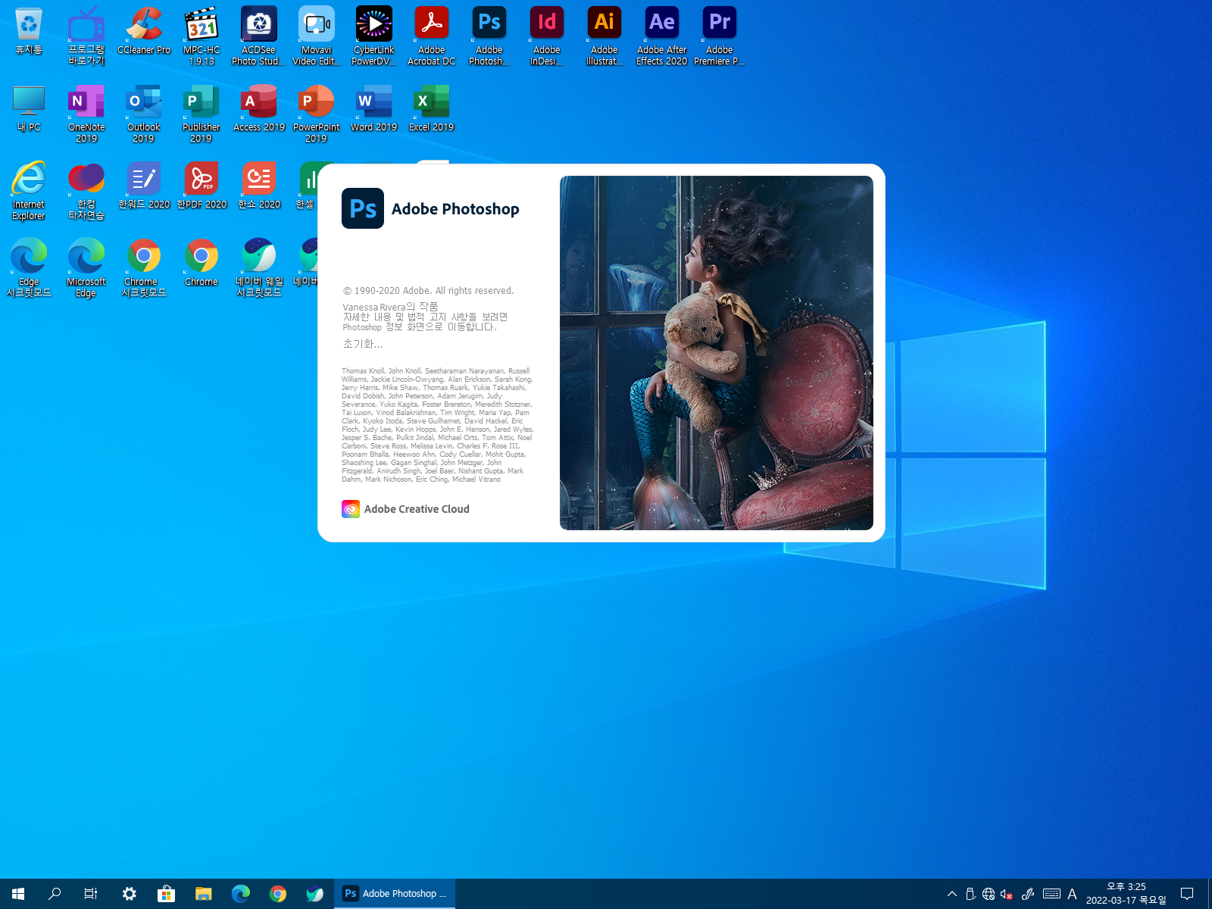Open the Windows Start menu
1212x909 pixels.
coord(18,894)
